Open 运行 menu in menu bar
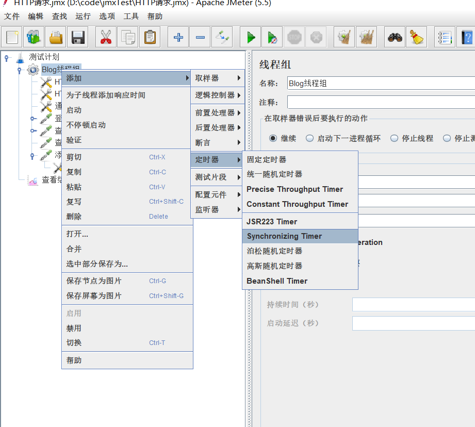475x427 pixels. [x=83, y=17]
